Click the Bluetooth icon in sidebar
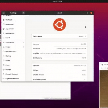The height and width of the screenshot is (108, 108). click(x=4, y=20)
